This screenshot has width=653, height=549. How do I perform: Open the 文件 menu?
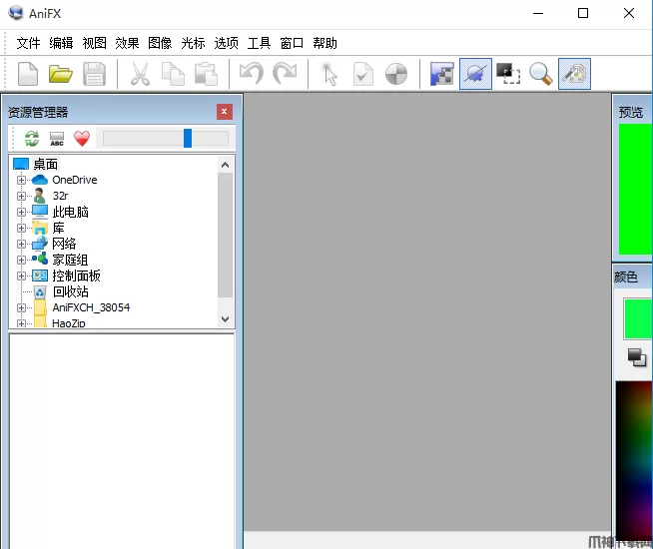(x=28, y=43)
